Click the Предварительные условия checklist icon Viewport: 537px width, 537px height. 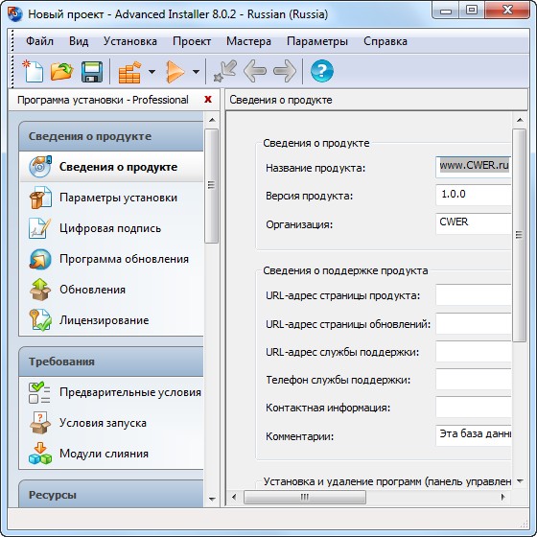click(x=39, y=392)
